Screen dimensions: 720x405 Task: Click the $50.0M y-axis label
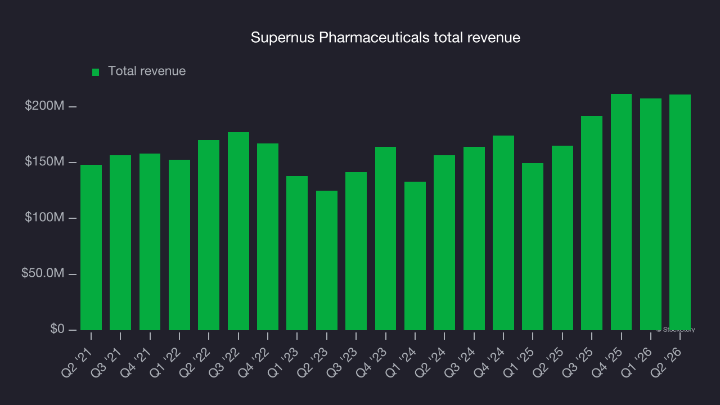(x=43, y=273)
